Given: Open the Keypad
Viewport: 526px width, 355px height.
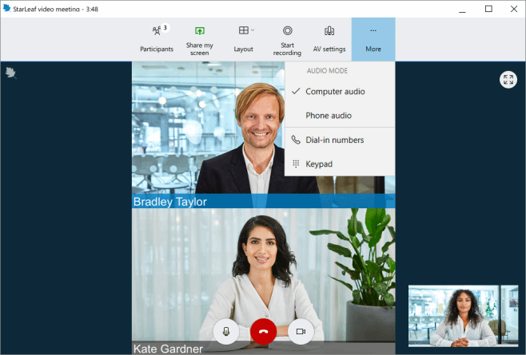Looking at the screenshot, I should [319, 164].
